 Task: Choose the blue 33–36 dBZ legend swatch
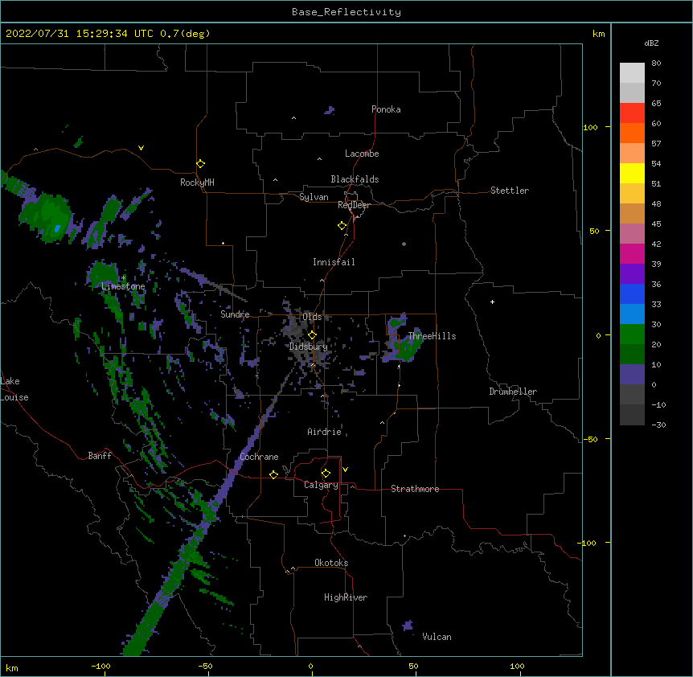pyautogui.click(x=632, y=293)
